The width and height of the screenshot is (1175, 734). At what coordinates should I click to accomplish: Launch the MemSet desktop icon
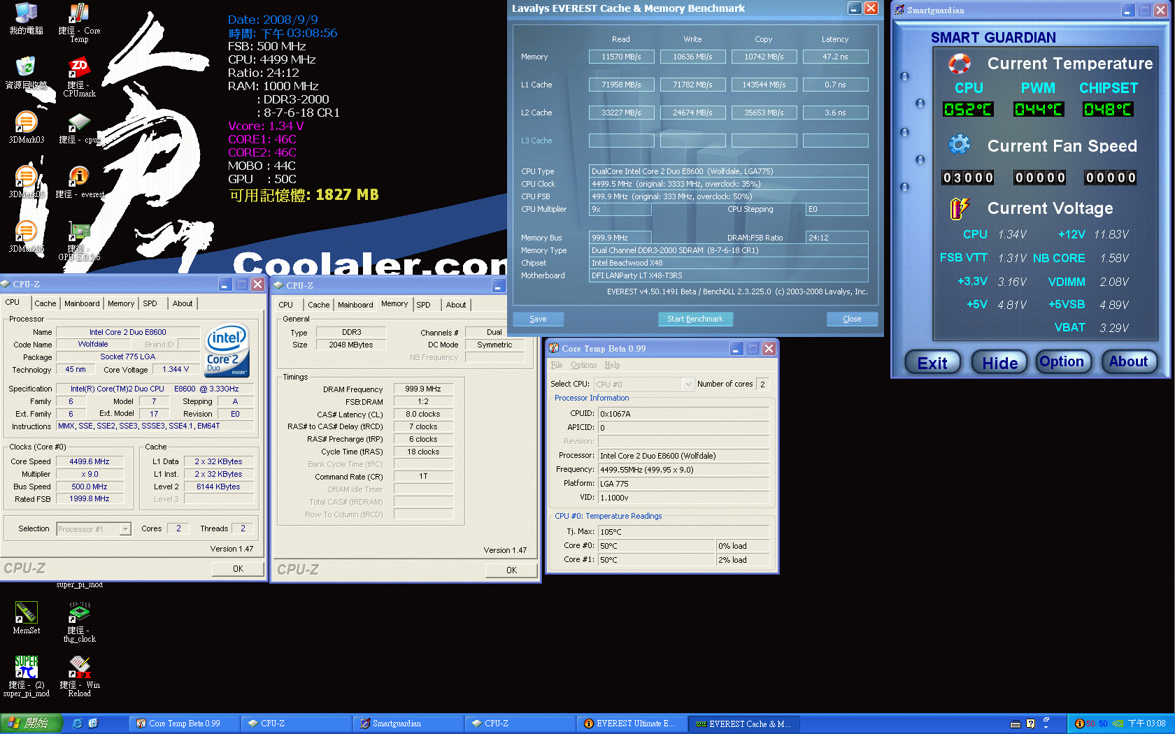(x=26, y=618)
